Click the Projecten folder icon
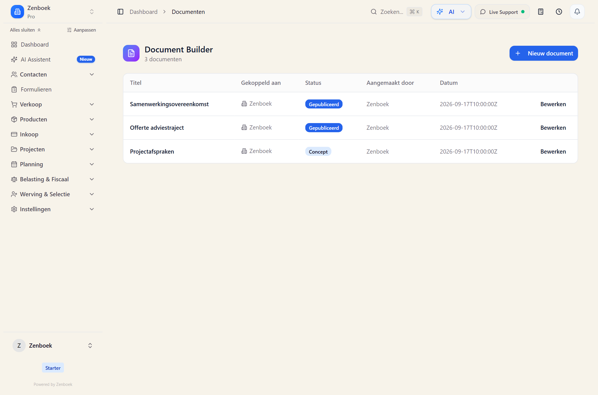The image size is (598, 395). point(14,149)
